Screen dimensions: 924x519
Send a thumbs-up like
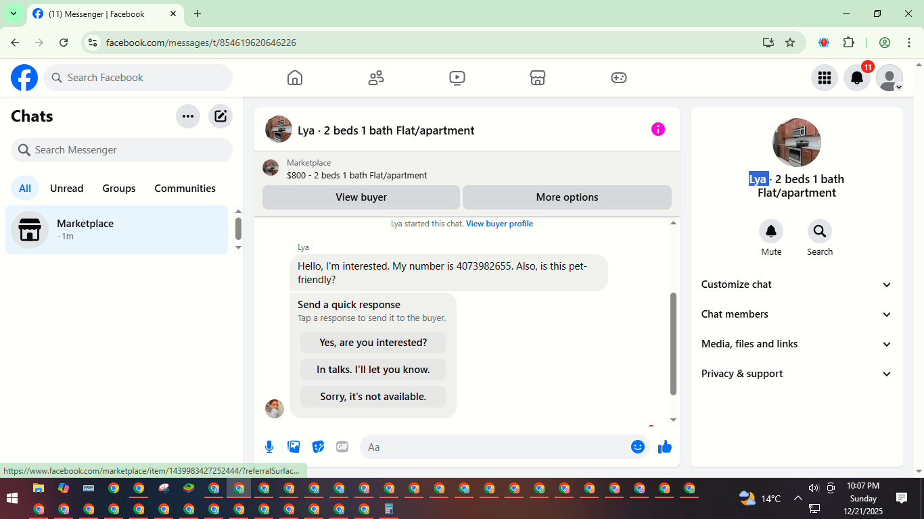pos(665,447)
